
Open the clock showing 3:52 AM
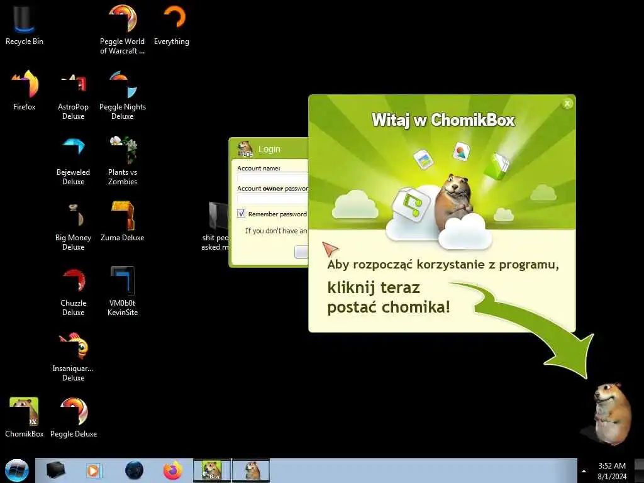click(x=612, y=471)
